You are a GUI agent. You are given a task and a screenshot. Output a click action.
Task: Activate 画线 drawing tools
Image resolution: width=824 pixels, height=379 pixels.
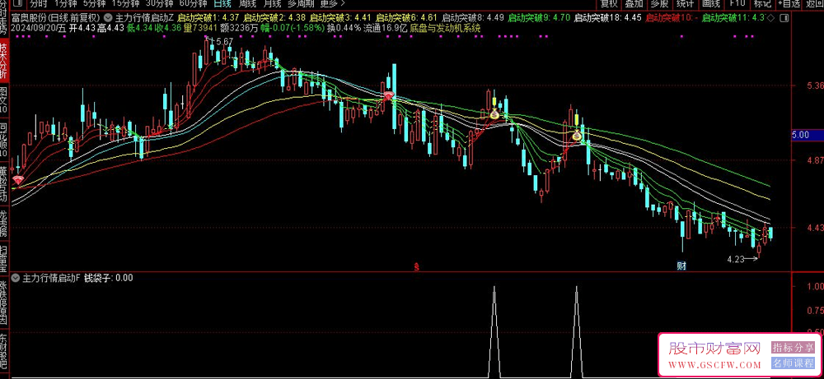tap(710, 2)
